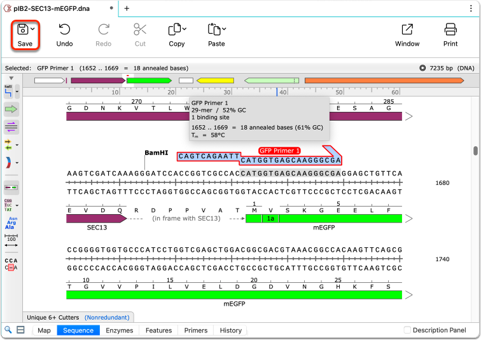Click the 1a segment in the mEGFP bar

[270, 219]
